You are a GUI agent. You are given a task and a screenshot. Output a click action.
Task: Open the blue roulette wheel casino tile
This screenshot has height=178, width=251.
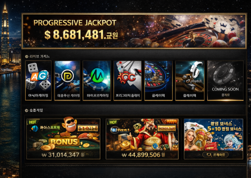click(158, 81)
